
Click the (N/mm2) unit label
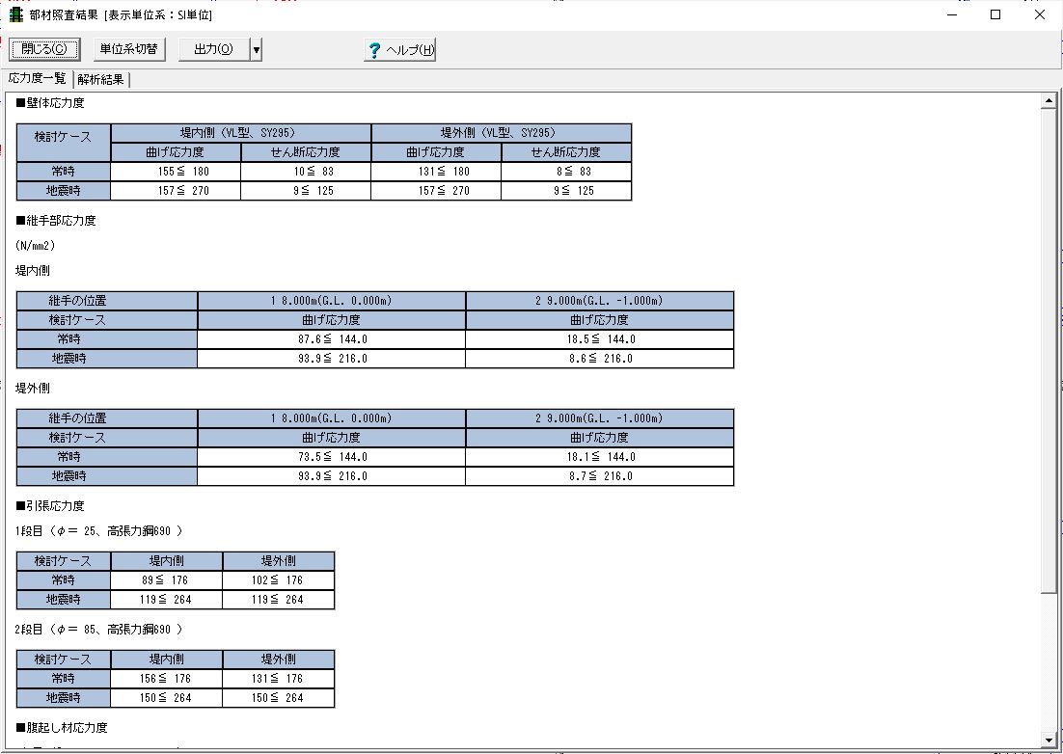point(36,245)
